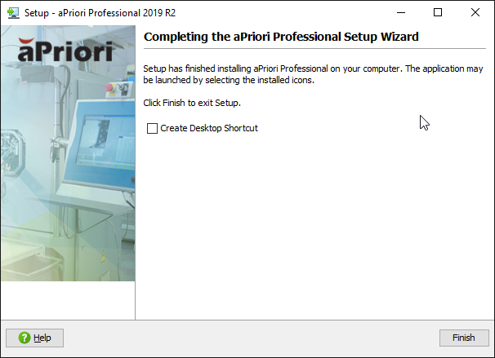Click the 'Setup has finished installing' paragraph
The image size is (495, 358).
point(313,75)
